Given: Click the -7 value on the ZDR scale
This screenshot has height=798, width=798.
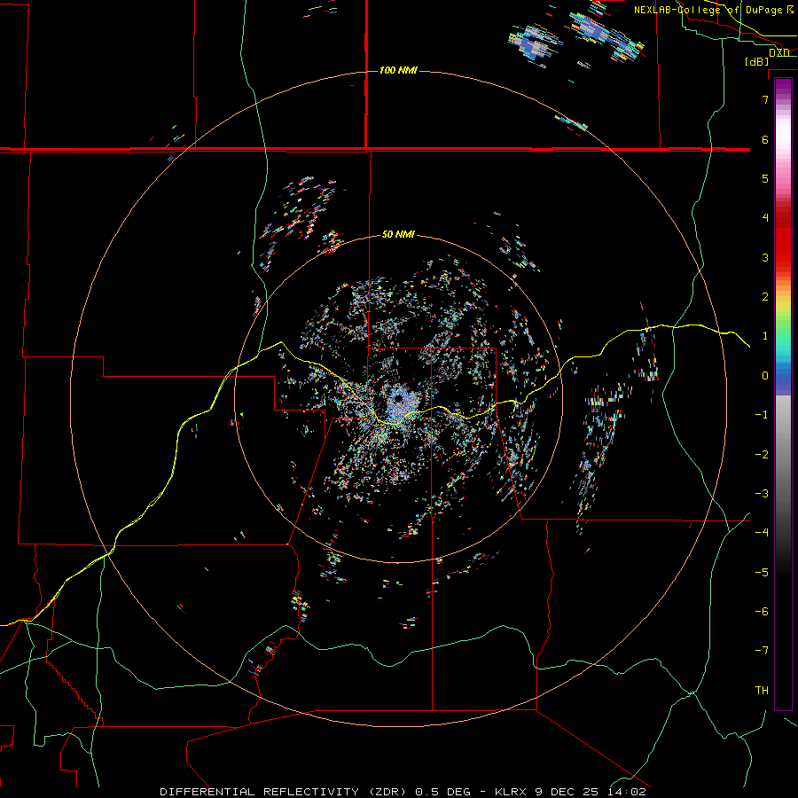Looking at the screenshot, I should tap(762, 651).
